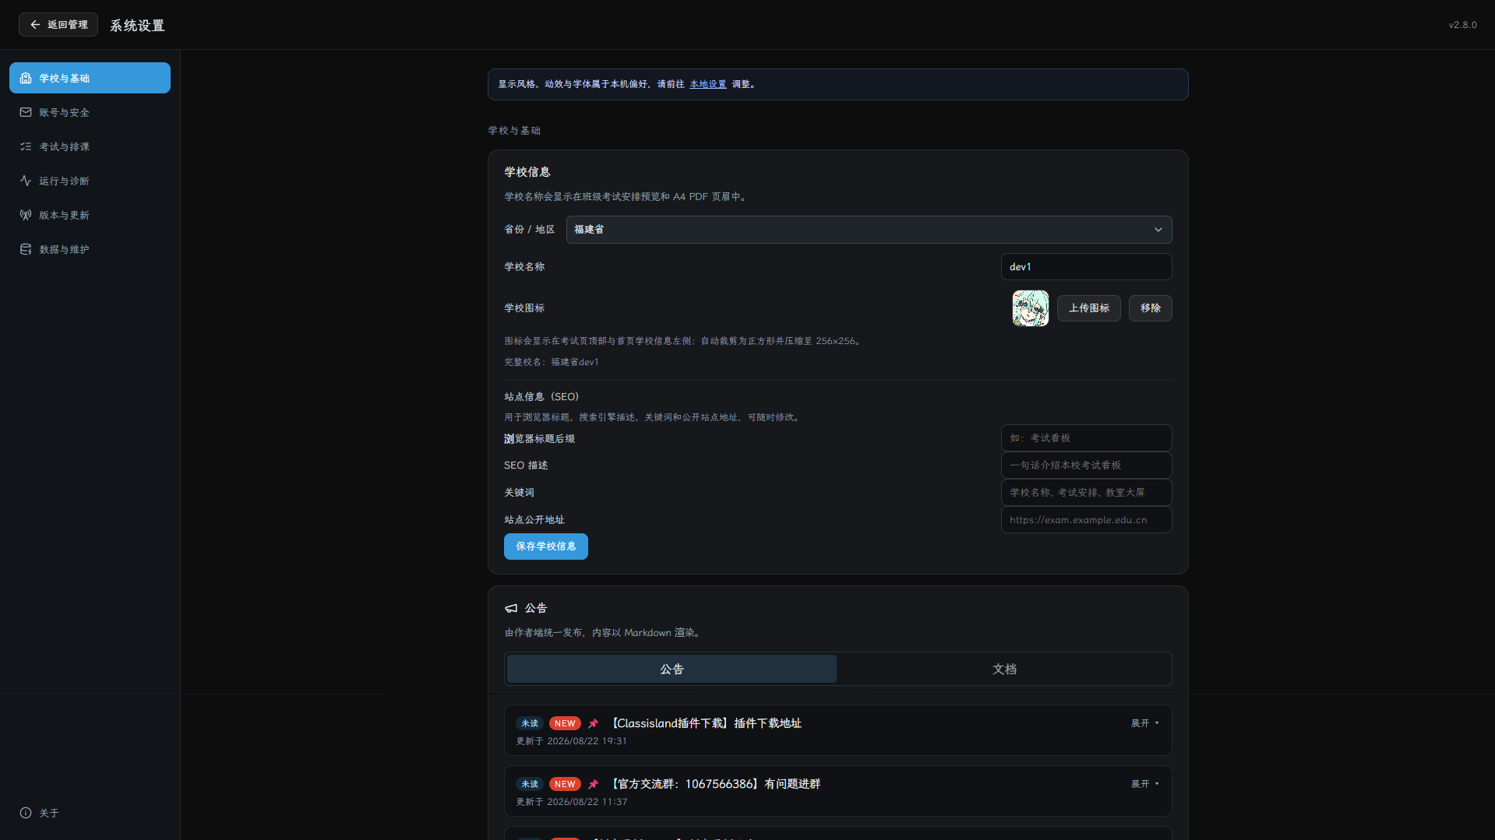Screen dimensions: 1495x840
Task: Focus the 浏览器标题后缀 input field
Action: tap(1086, 438)
